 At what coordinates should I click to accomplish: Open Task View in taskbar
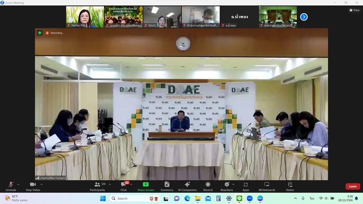point(166,198)
